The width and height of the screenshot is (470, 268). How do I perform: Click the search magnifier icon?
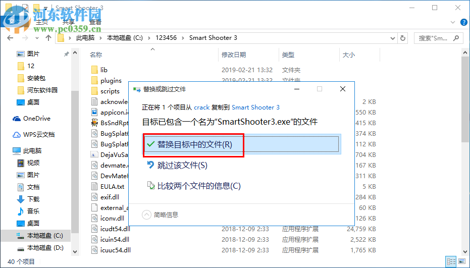(456, 38)
